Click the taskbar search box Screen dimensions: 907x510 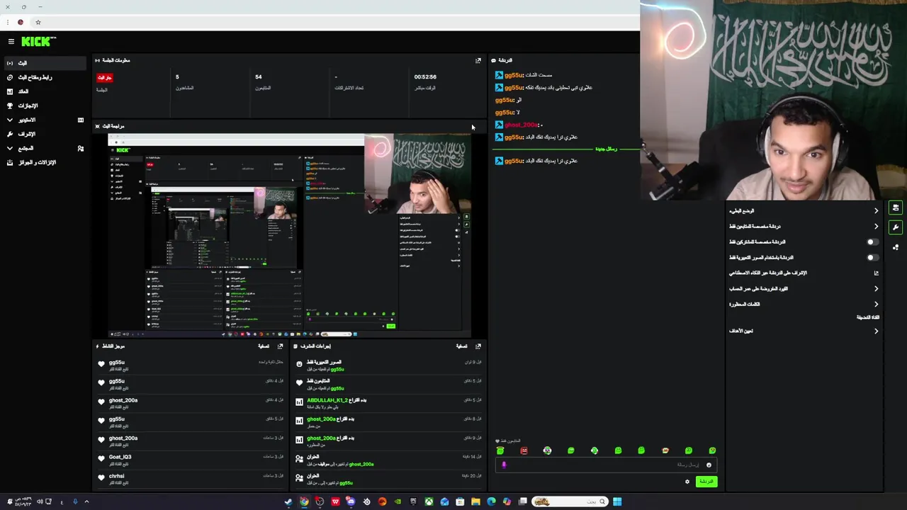pyautogui.click(x=570, y=501)
